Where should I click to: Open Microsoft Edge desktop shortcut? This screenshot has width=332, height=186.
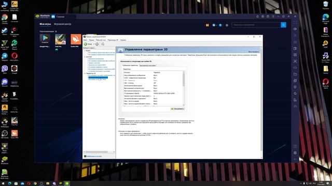click(326, 19)
